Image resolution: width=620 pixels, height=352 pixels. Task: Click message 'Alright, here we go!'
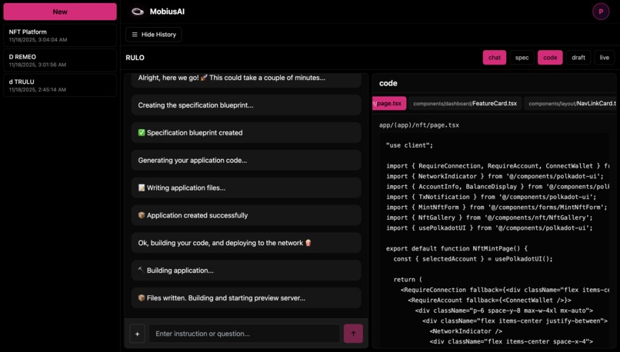pyautogui.click(x=246, y=79)
